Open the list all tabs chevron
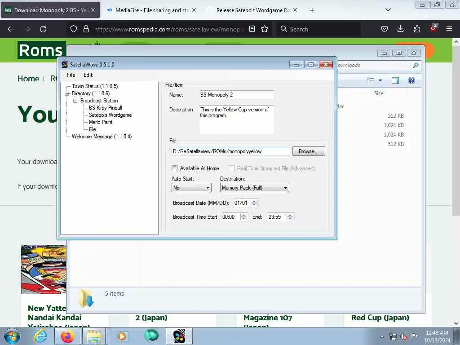 [388, 10]
